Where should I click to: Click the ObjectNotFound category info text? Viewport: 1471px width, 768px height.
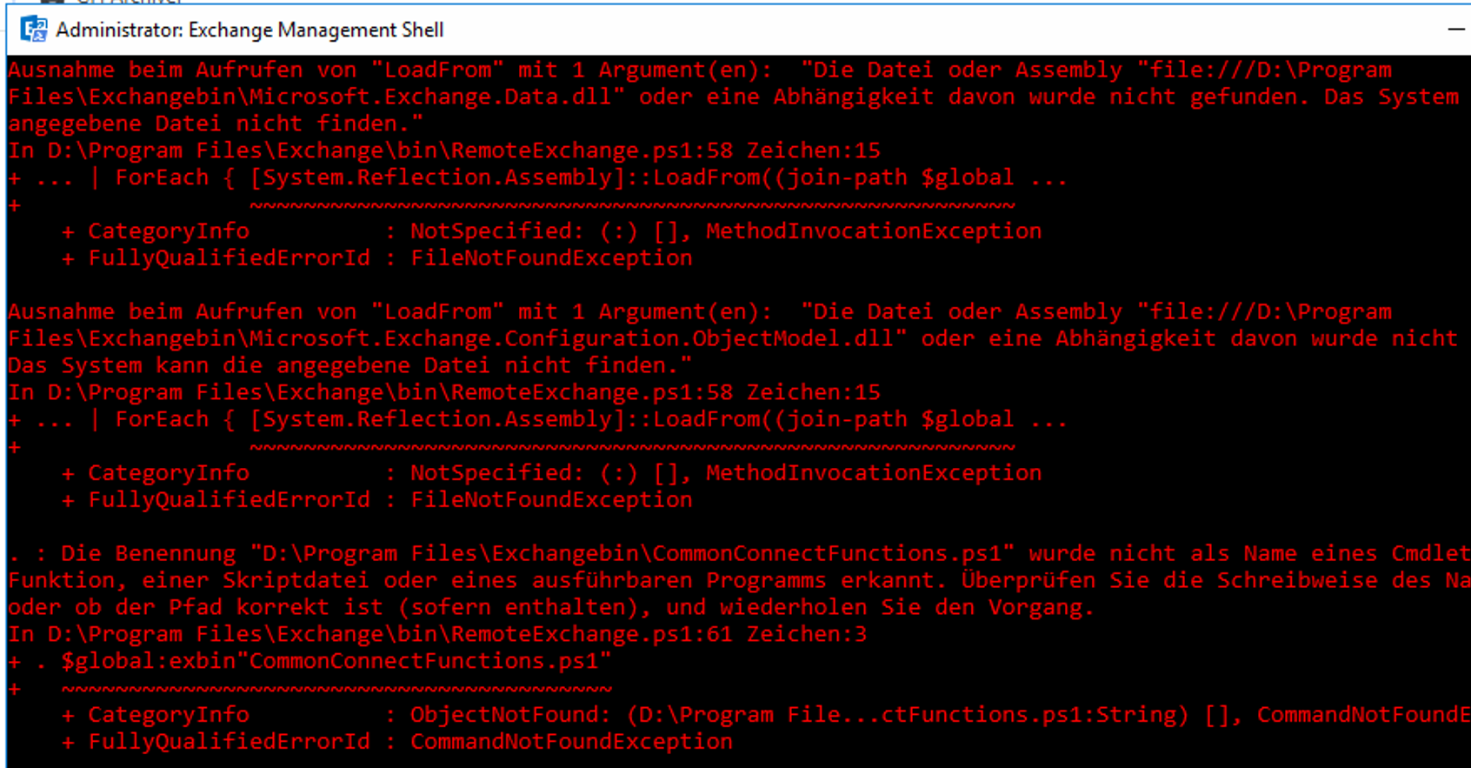[505, 715]
